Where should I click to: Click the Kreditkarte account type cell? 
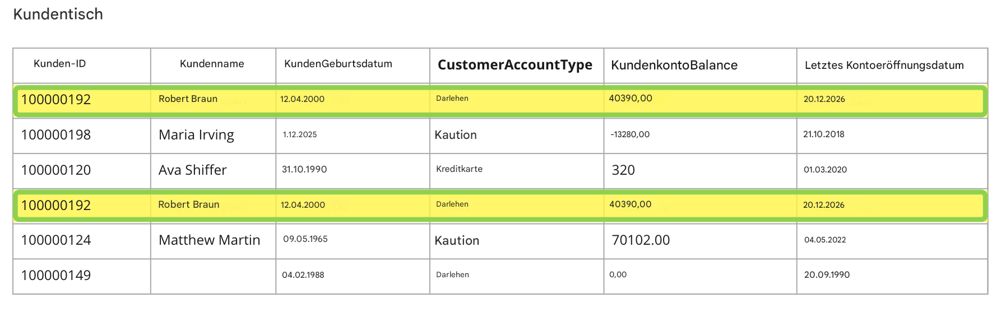pos(517,171)
